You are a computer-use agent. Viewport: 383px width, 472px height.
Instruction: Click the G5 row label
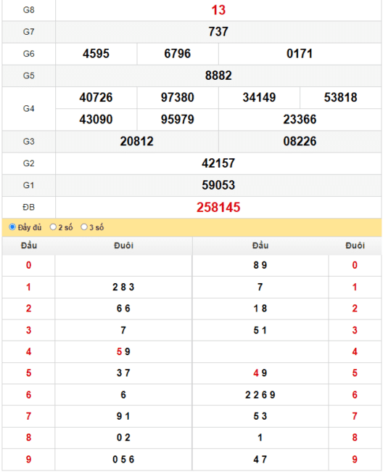click(29, 76)
